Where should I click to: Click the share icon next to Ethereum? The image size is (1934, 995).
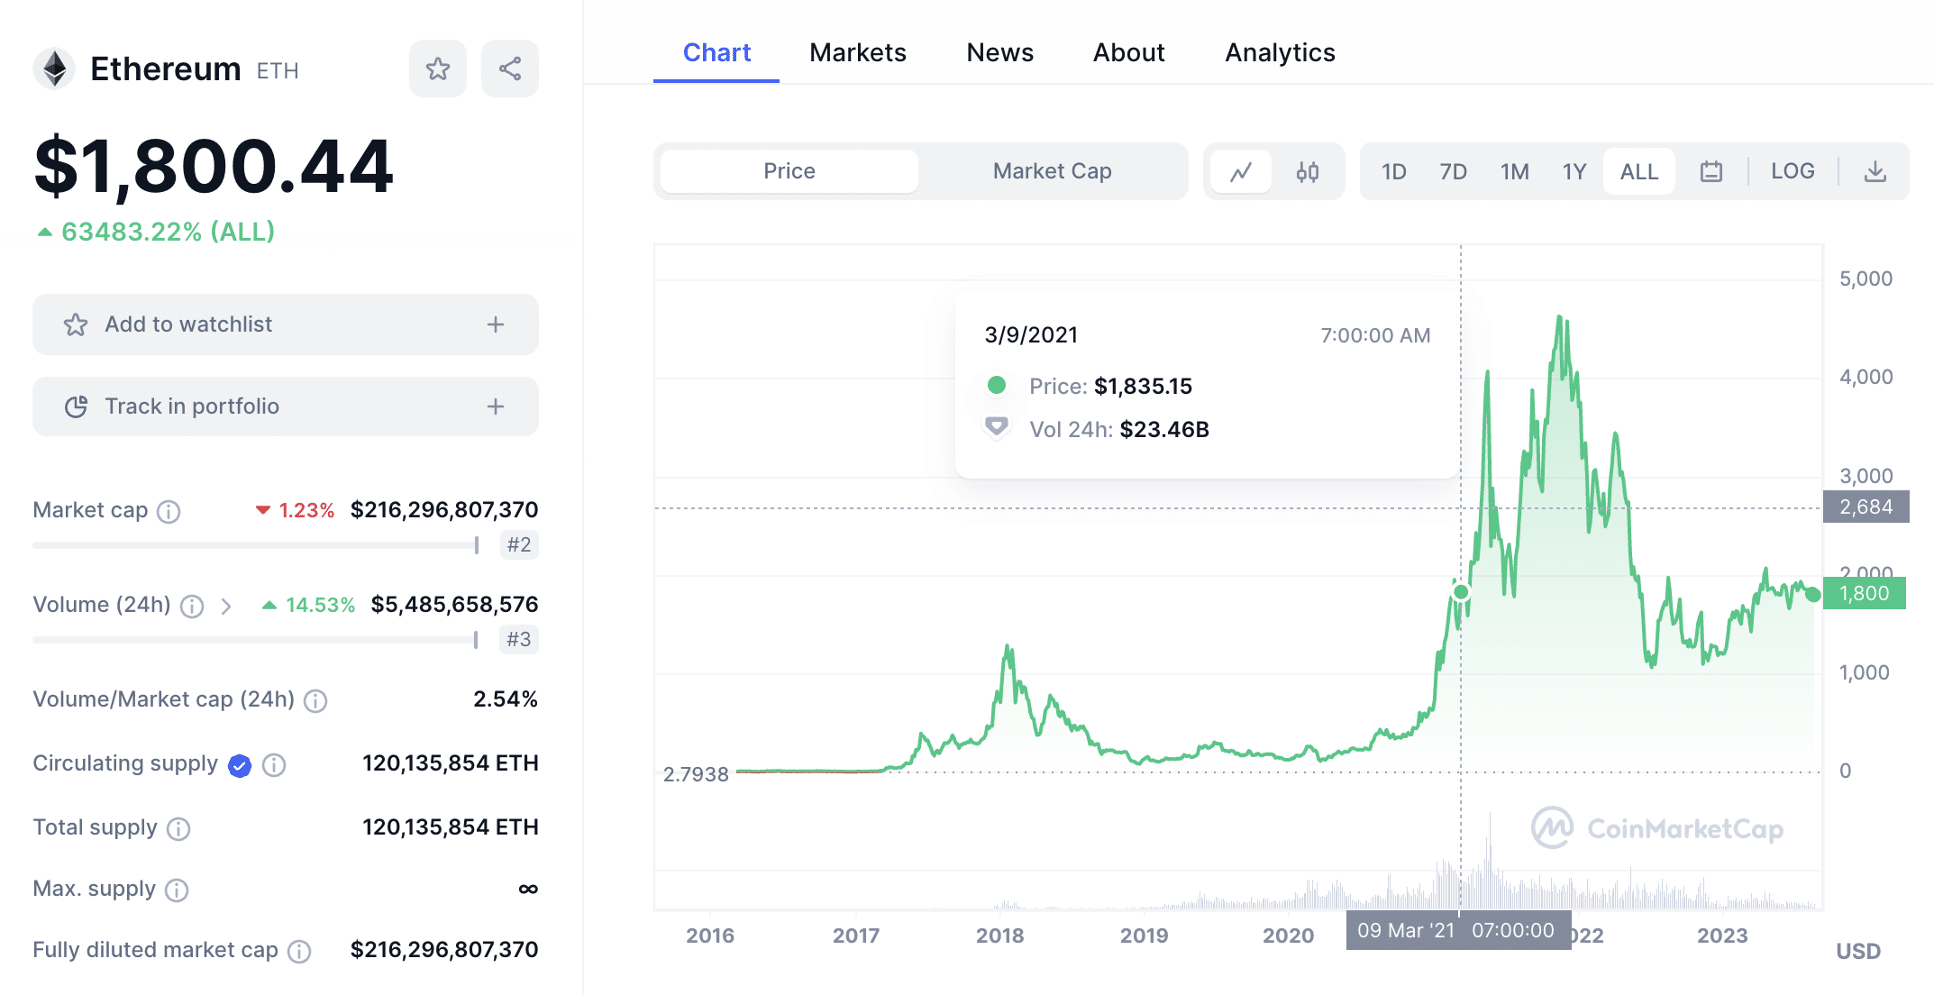click(x=510, y=68)
